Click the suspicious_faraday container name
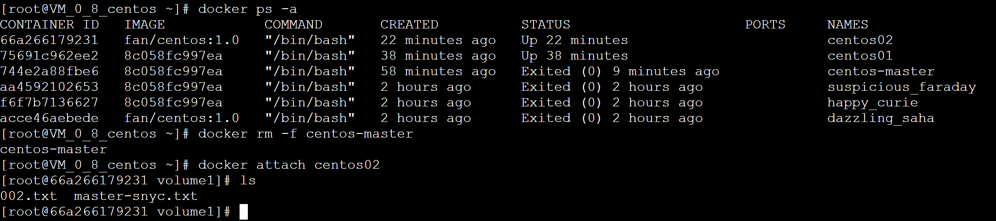Viewport: 996px width, 221px height. pyautogui.click(x=901, y=87)
